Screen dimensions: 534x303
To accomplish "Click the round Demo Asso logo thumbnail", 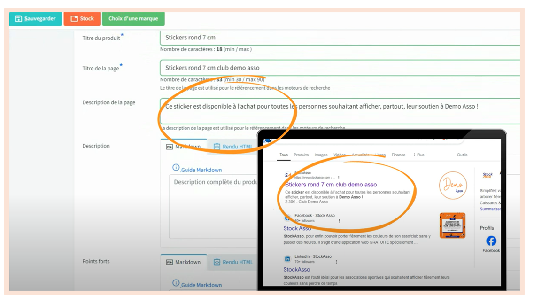I will click(x=453, y=185).
